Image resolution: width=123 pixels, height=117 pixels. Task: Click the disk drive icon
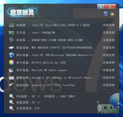click(x=11, y=48)
